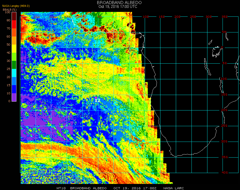Image resolution: width=240 pixels, height=190 pixels.
Task: Click the blue 10-15% legend swatch
Action: pyautogui.click(x=14, y=89)
